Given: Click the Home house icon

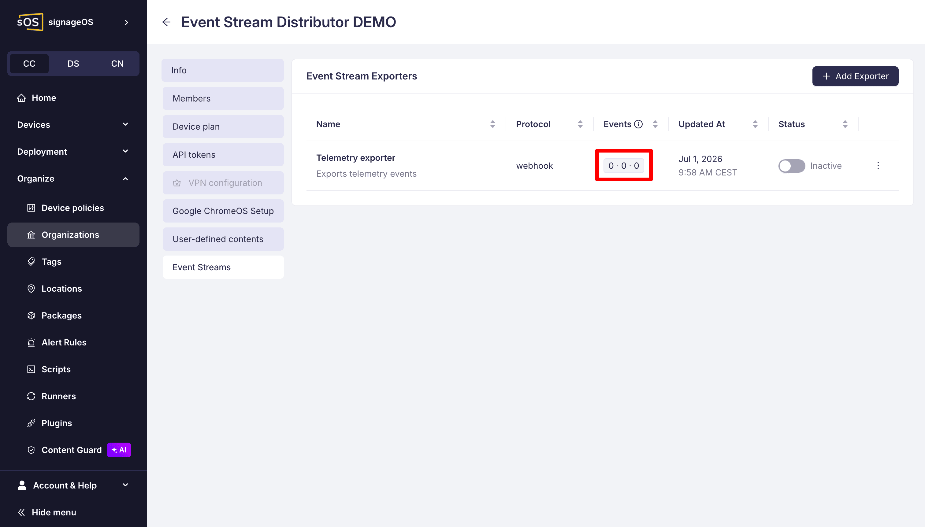Looking at the screenshot, I should tap(21, 98).
